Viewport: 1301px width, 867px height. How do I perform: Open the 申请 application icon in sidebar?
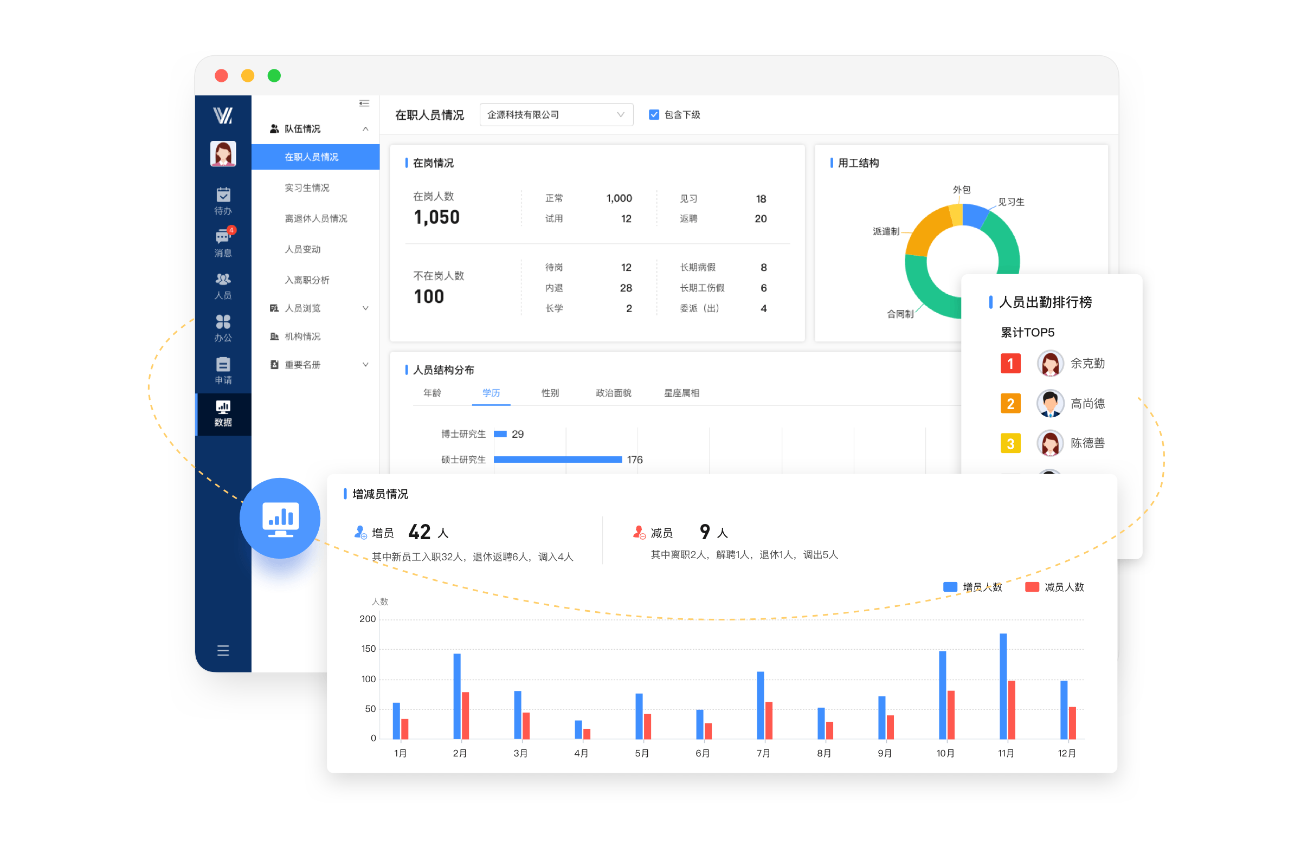pyautogui.click(x=223, y=371)
